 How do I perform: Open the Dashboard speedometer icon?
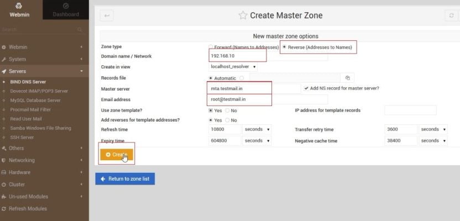[66, 6]
